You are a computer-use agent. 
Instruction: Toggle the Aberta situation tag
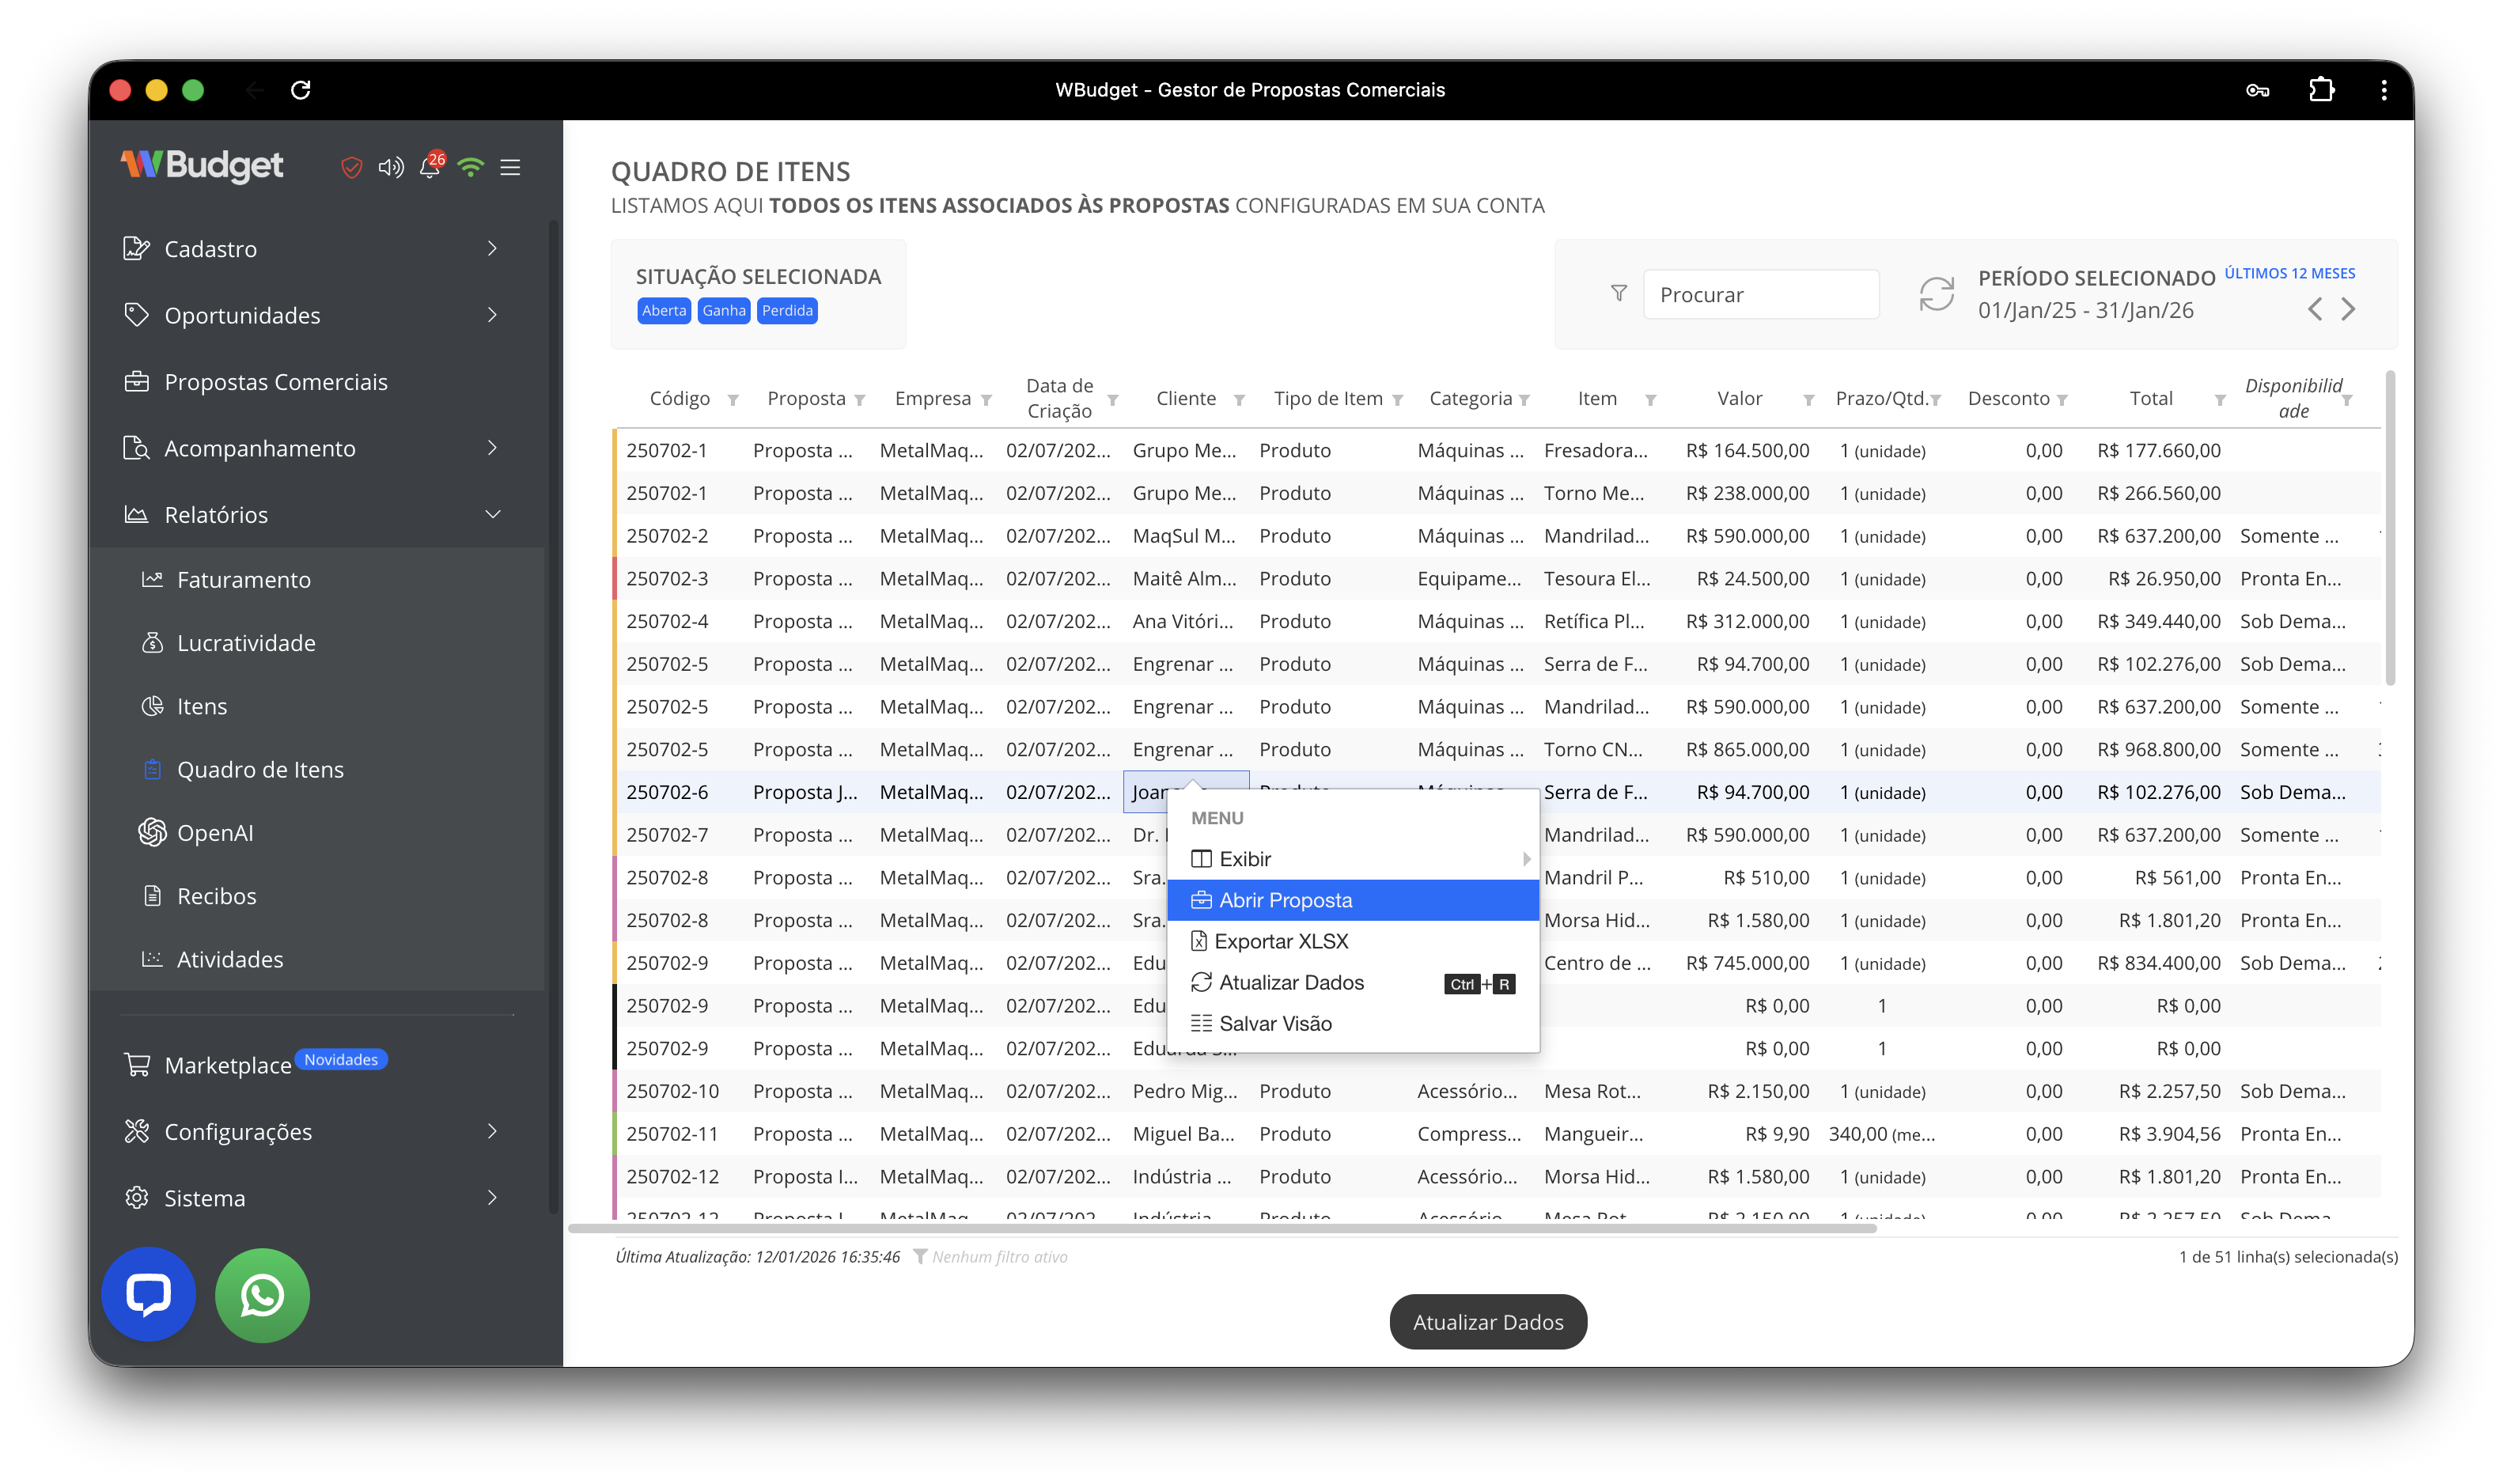click(x=664, y=311)
